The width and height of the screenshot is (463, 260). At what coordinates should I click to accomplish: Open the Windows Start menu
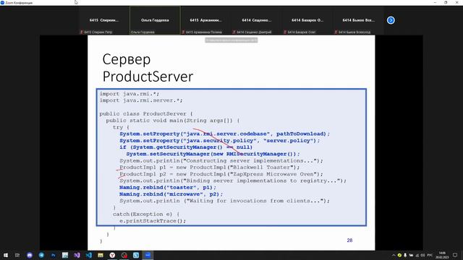(6, 255)
